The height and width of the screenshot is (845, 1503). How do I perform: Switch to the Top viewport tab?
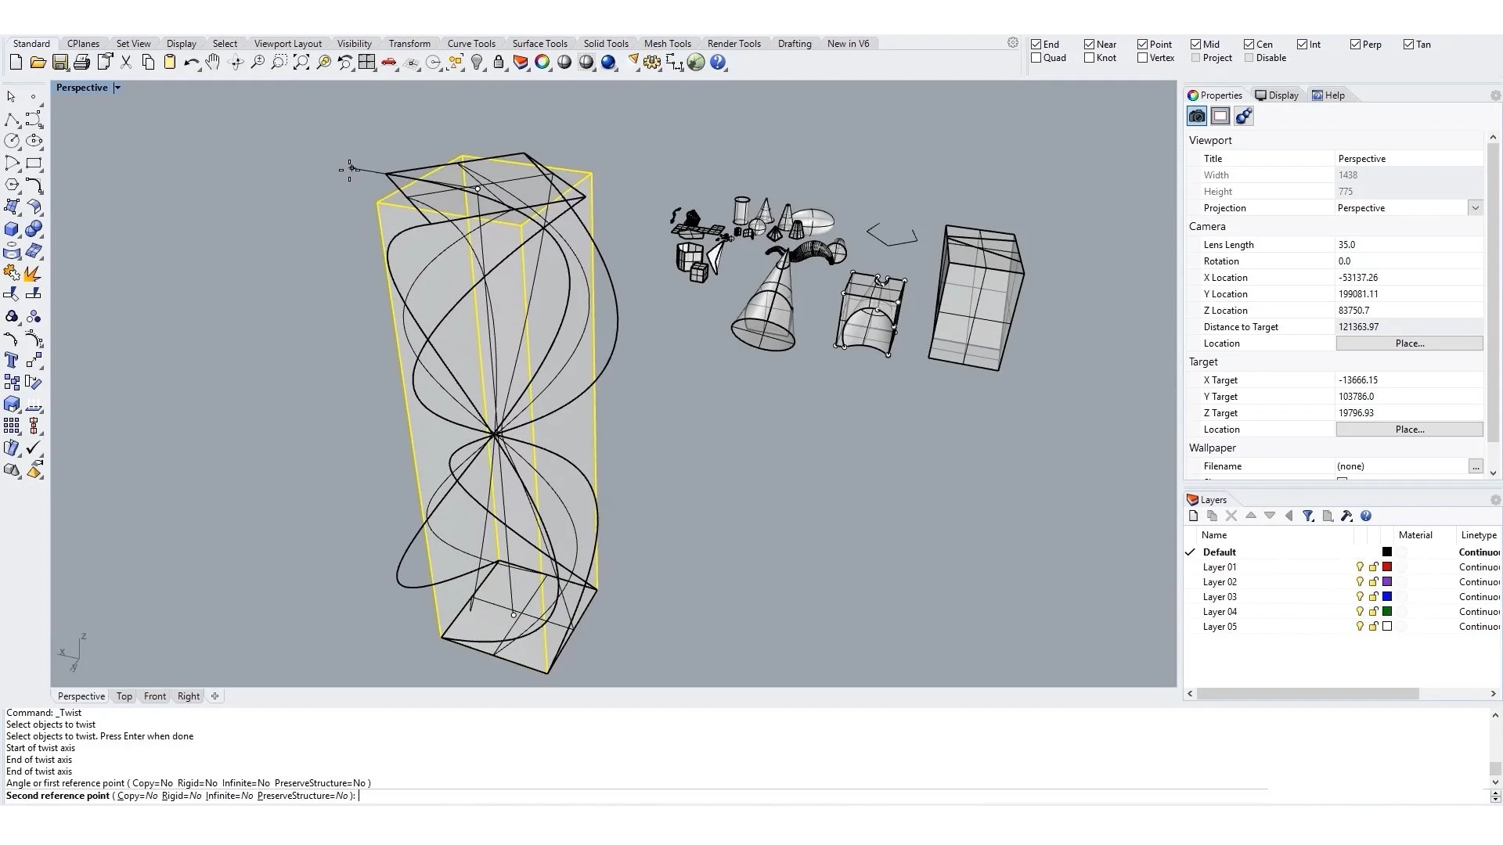coord(124,696)
